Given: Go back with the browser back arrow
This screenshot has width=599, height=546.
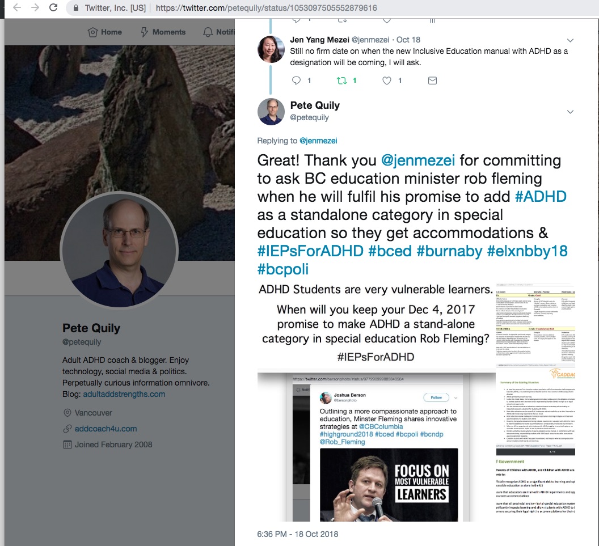Looking at the screenshot, I should (17, 7).
